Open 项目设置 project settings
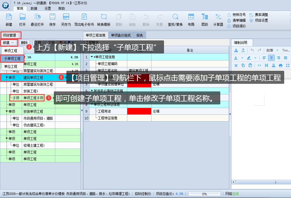Image resolution: width=291 pixels, height=198 pixels. tap(259, 20)
